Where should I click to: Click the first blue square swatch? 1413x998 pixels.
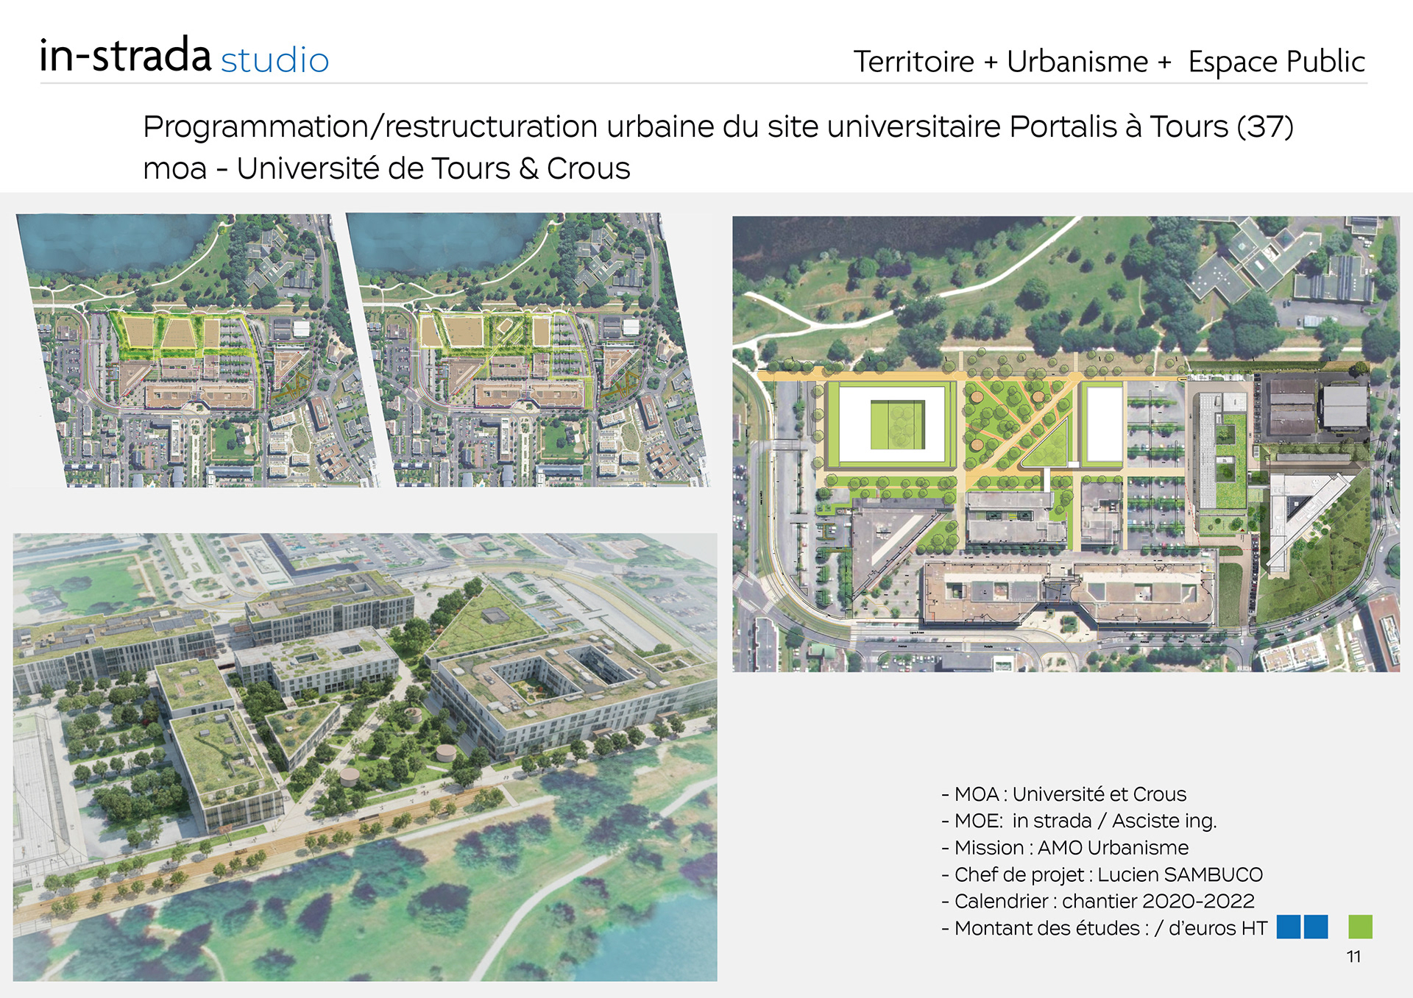click(x=1288, y=927)
